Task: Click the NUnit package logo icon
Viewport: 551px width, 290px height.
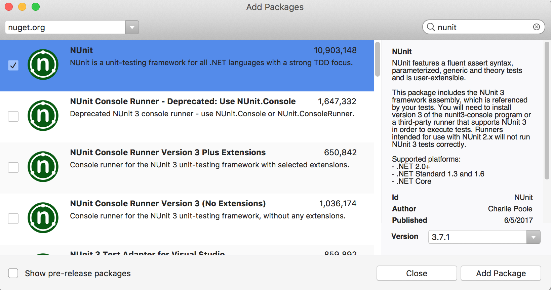Action: (x=43, y=65)
